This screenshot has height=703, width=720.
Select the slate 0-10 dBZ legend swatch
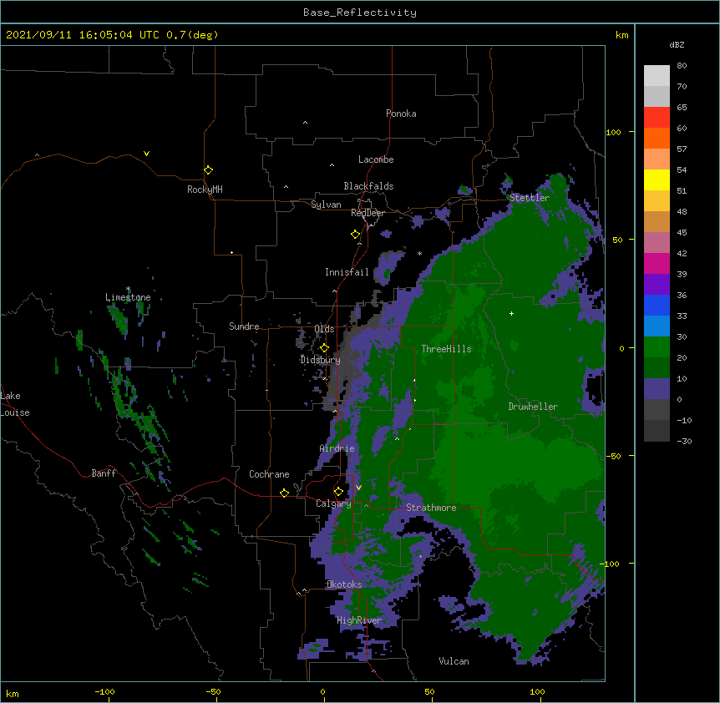pyautogui.click(x=657, y=389)
